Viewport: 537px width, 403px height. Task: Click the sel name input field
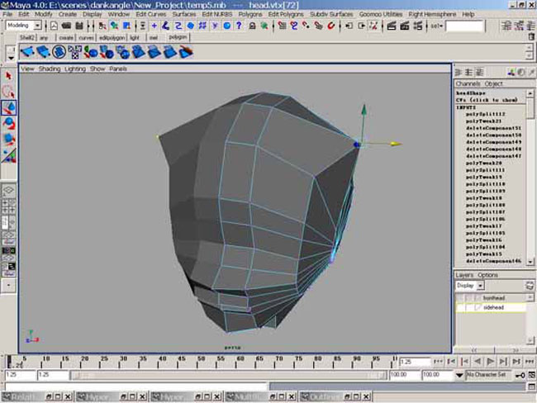pyautogui.click(x=464, y=26)
